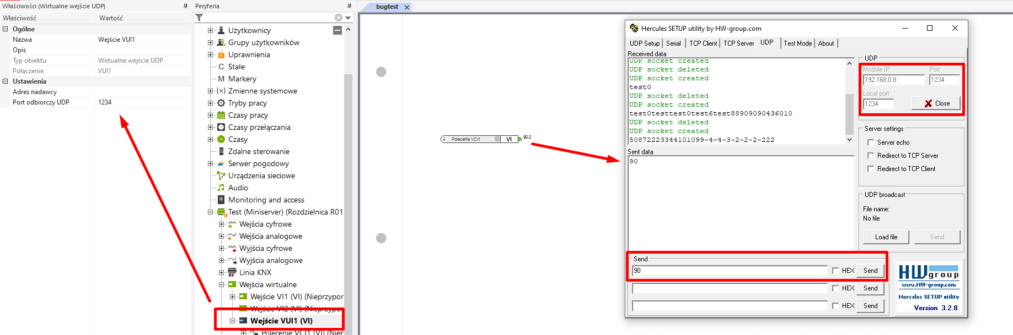Select the Tryby pracy gear icon

[x=221, y=103]
